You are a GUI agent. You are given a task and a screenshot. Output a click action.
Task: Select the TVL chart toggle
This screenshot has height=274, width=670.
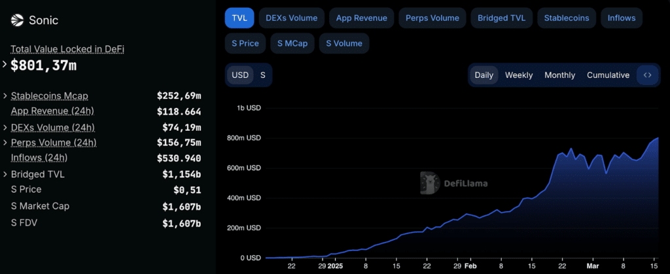click(239, 18)
